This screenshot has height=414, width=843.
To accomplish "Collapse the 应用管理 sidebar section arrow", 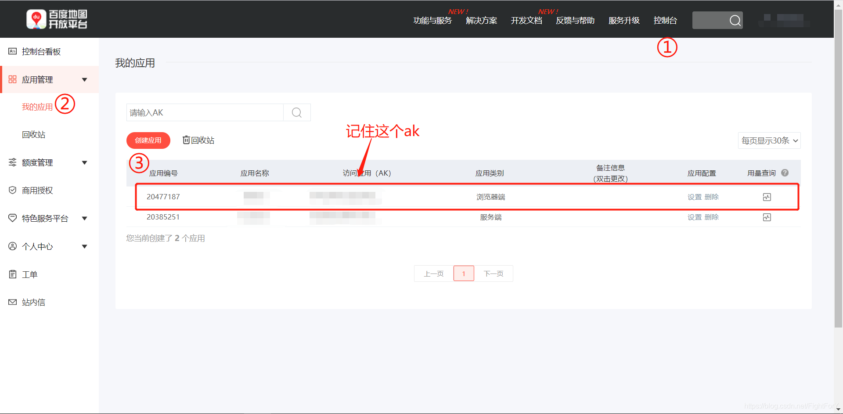I will [85, 79].
